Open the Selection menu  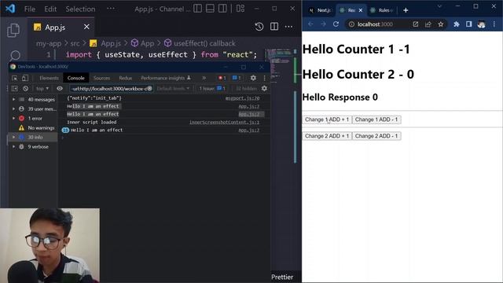80,9
